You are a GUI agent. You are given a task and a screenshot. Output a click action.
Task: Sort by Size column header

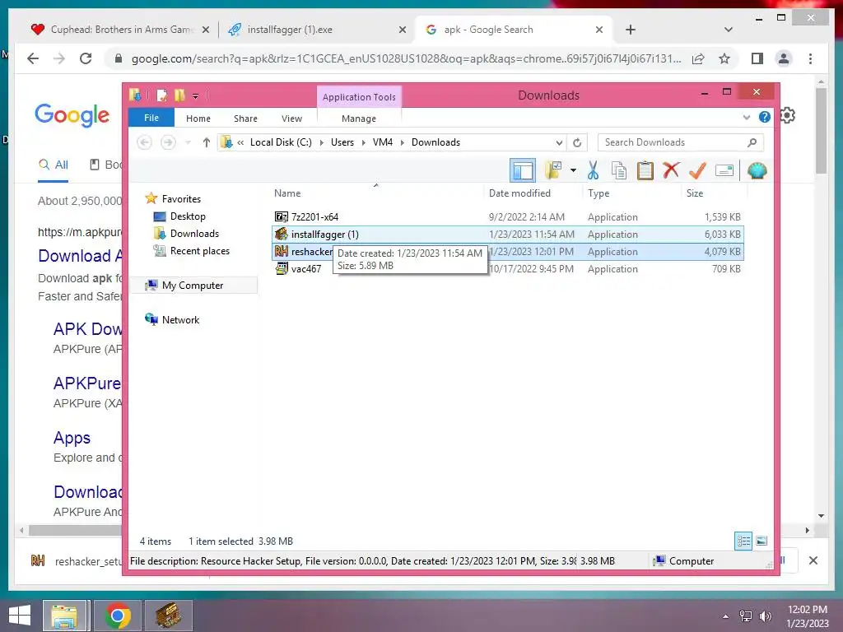(694, 193)
